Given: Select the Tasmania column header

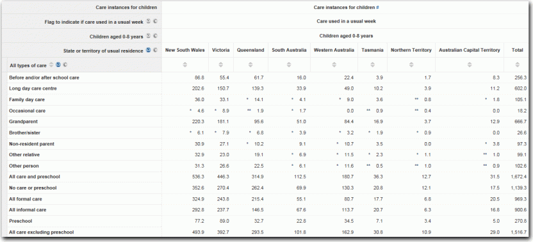Looking at the screenshot, I should click(x=373, y=50).
